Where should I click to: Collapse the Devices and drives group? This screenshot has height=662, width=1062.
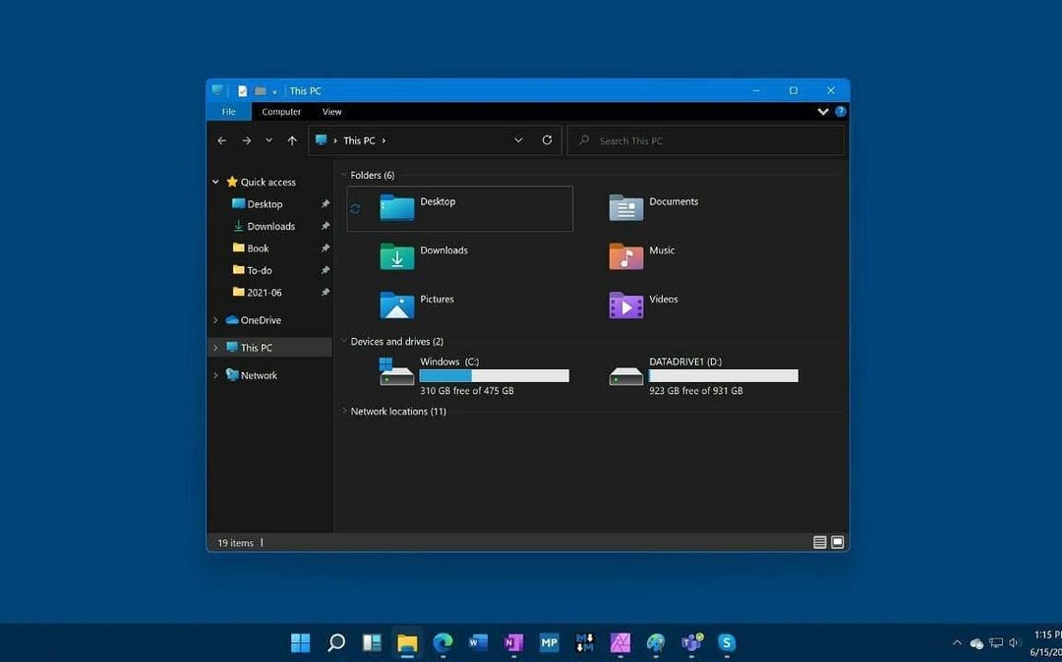[344, 342]
